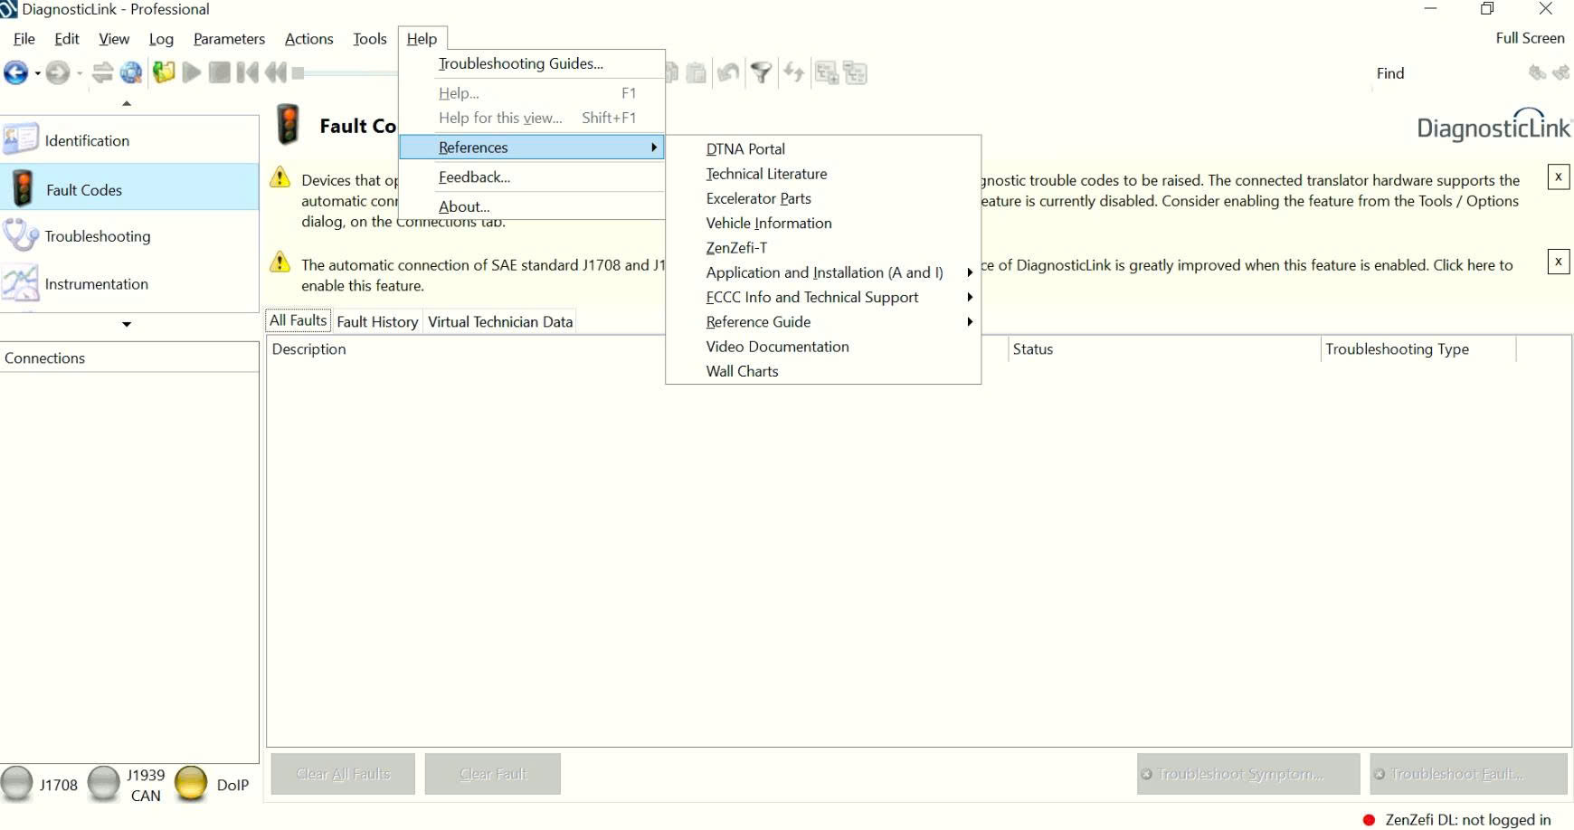Open the Forward button history dropdown

[x=80, y=73]
